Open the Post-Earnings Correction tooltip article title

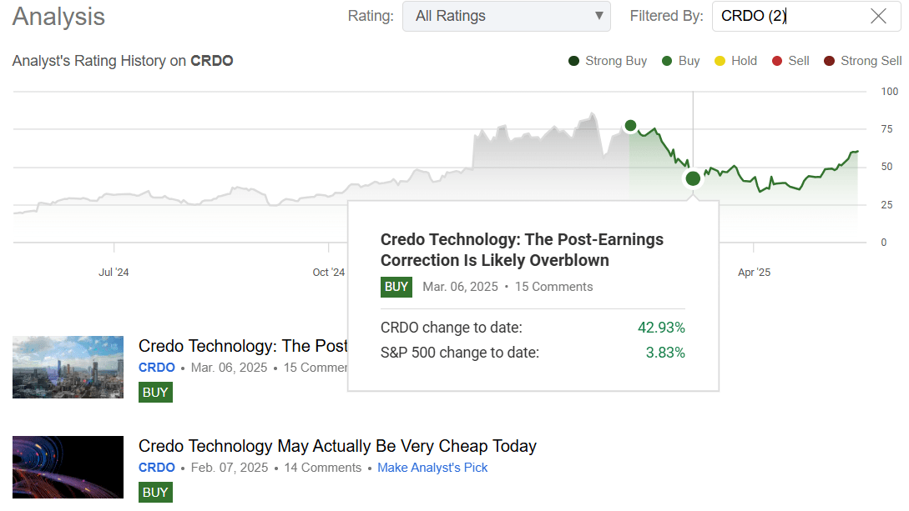tap(522, 250)
